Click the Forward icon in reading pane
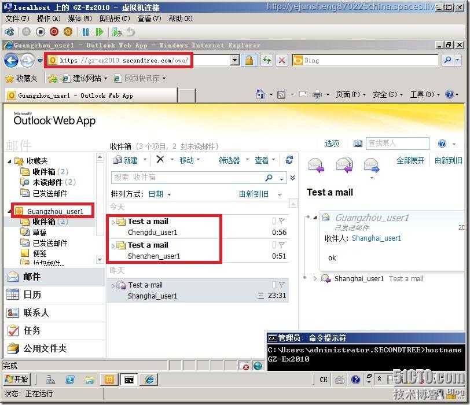 click(x=372, y=165)
